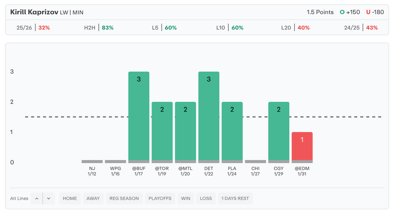
Task: Increase the alt line with up chevron
Action: tap(37, 199)
